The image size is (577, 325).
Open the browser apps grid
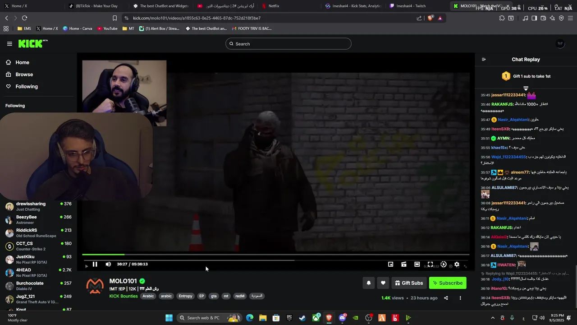(x=6, y=28)
